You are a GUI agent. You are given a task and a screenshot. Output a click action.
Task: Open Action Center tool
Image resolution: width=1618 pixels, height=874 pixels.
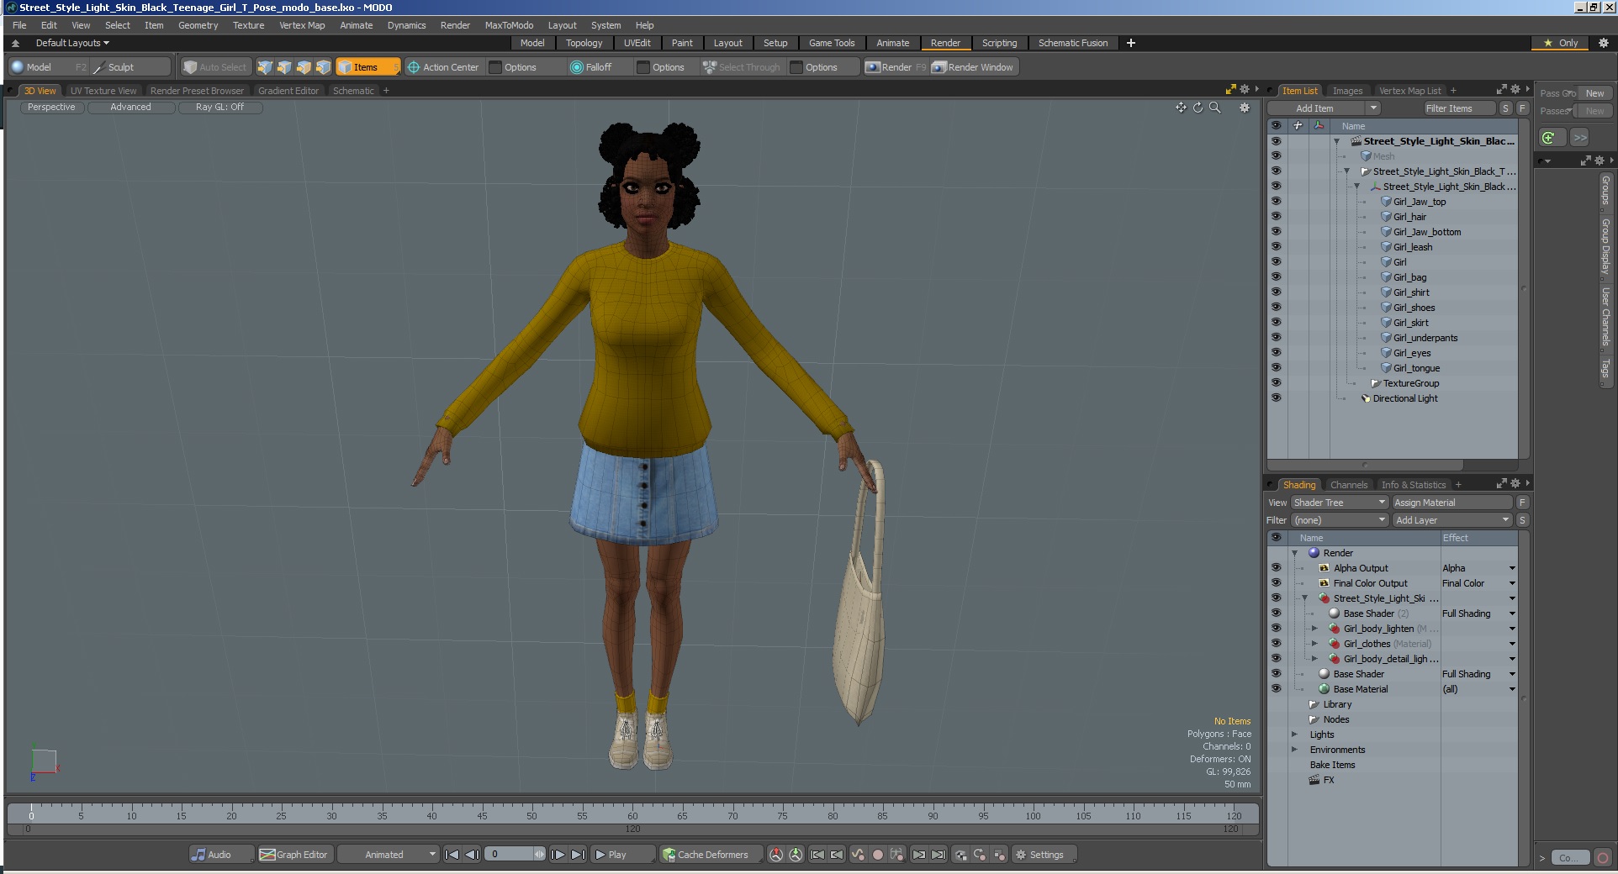(443, 67)
